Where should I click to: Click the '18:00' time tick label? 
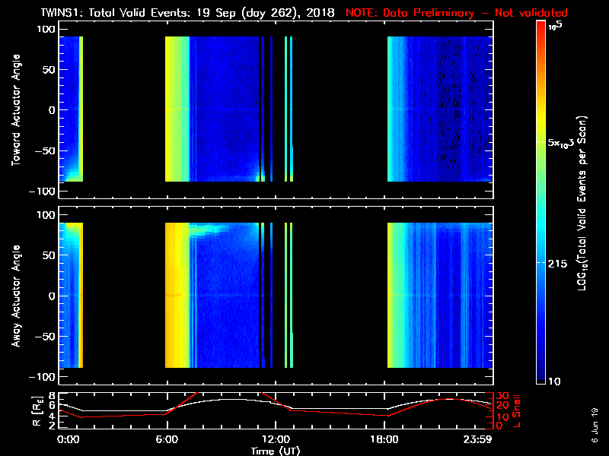point(384,440)
